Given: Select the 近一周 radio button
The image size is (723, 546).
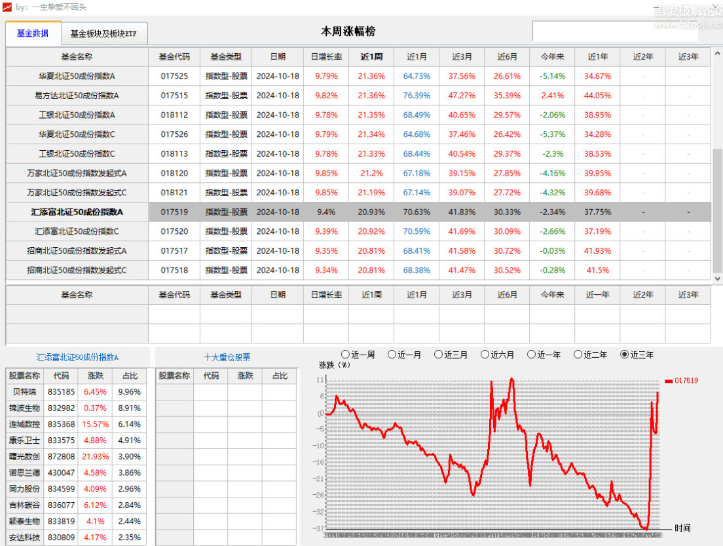Looking at the screenshot, I should pyautogui.click(x=346, y=355).
